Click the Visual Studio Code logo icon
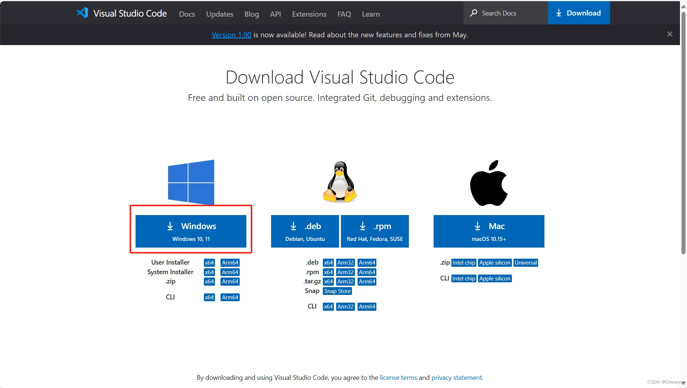 point(82,13)
